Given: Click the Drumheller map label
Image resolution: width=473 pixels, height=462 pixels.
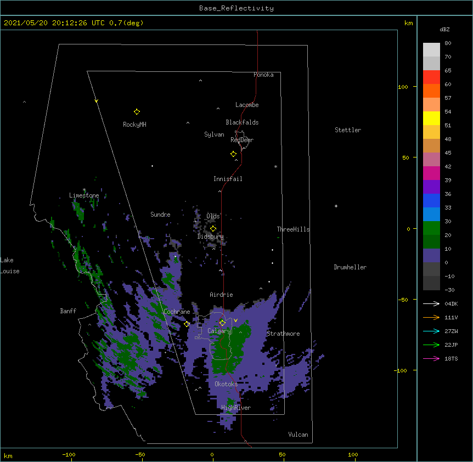Looking at the screenshot, I should click(350, 267).
